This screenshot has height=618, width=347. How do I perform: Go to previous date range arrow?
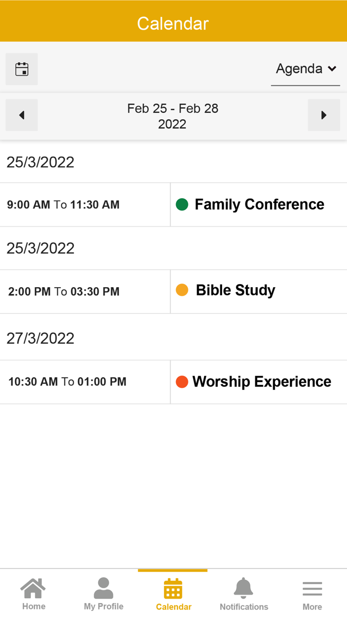[x=22, y=115]
